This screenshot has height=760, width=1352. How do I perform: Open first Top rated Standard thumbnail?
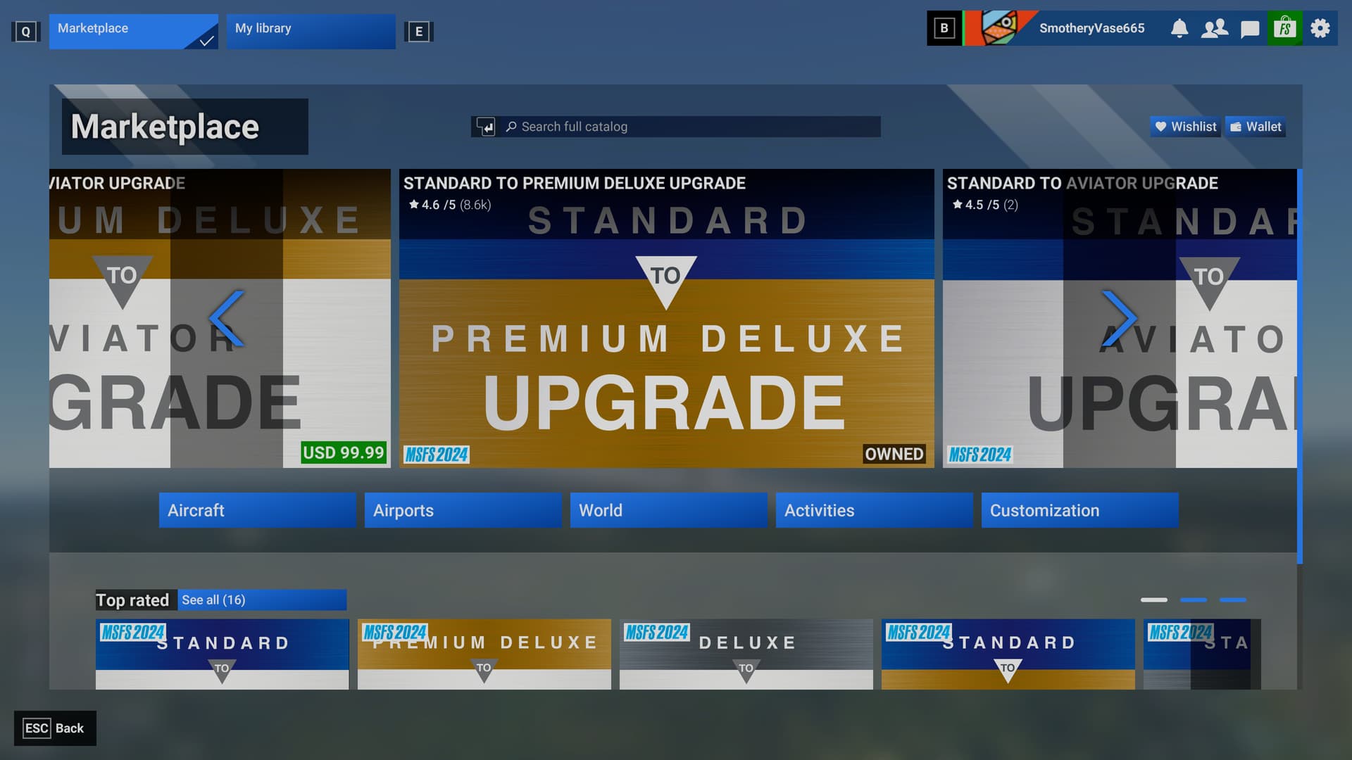tap(223, 654)
